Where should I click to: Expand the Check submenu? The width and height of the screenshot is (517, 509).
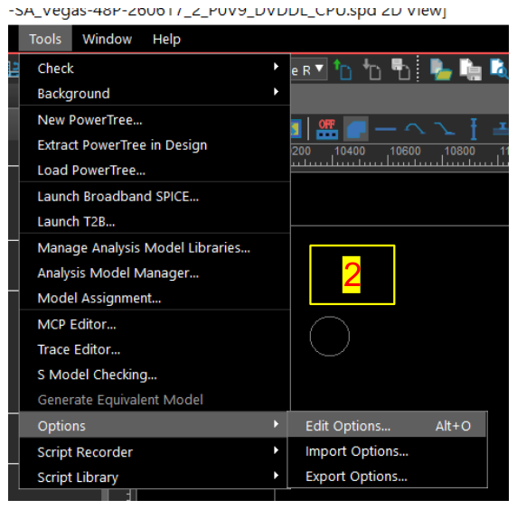click(x=155, y=69)
